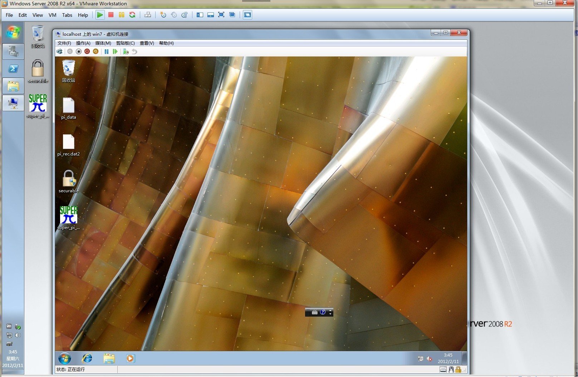This screenshot has height=377, width=578.
Task: Click the Server tray speaker icon
Action: [x=18, y=335]
